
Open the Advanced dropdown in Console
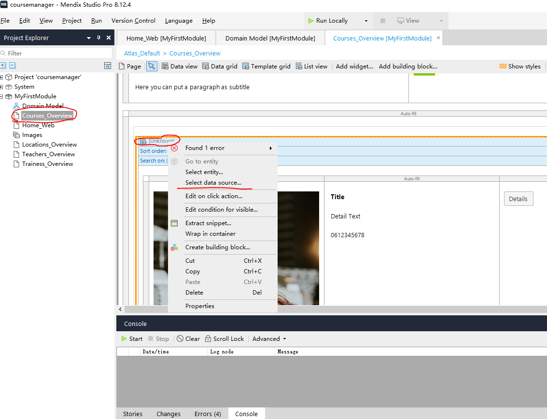269,339
